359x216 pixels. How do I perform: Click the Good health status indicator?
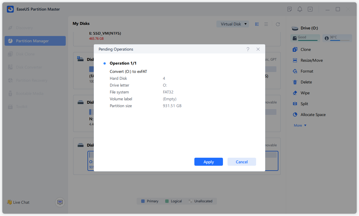305,38
